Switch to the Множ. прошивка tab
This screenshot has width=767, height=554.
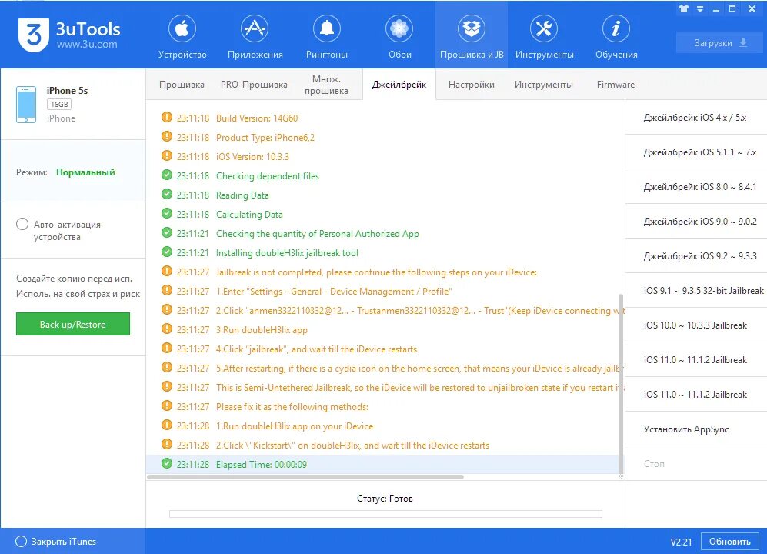[326, 84]
